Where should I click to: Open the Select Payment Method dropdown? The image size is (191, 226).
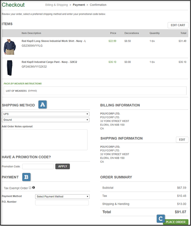point(62,197)
